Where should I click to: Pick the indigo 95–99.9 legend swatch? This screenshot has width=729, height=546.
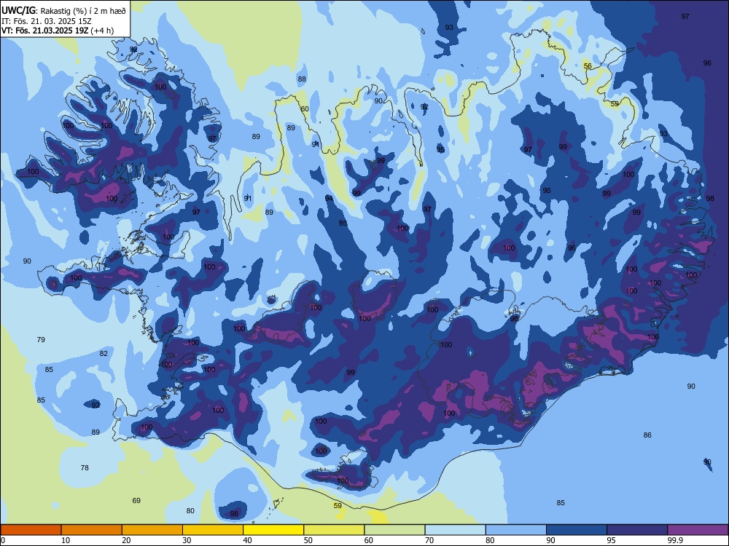pyautogui.click(x=637, y=530)
